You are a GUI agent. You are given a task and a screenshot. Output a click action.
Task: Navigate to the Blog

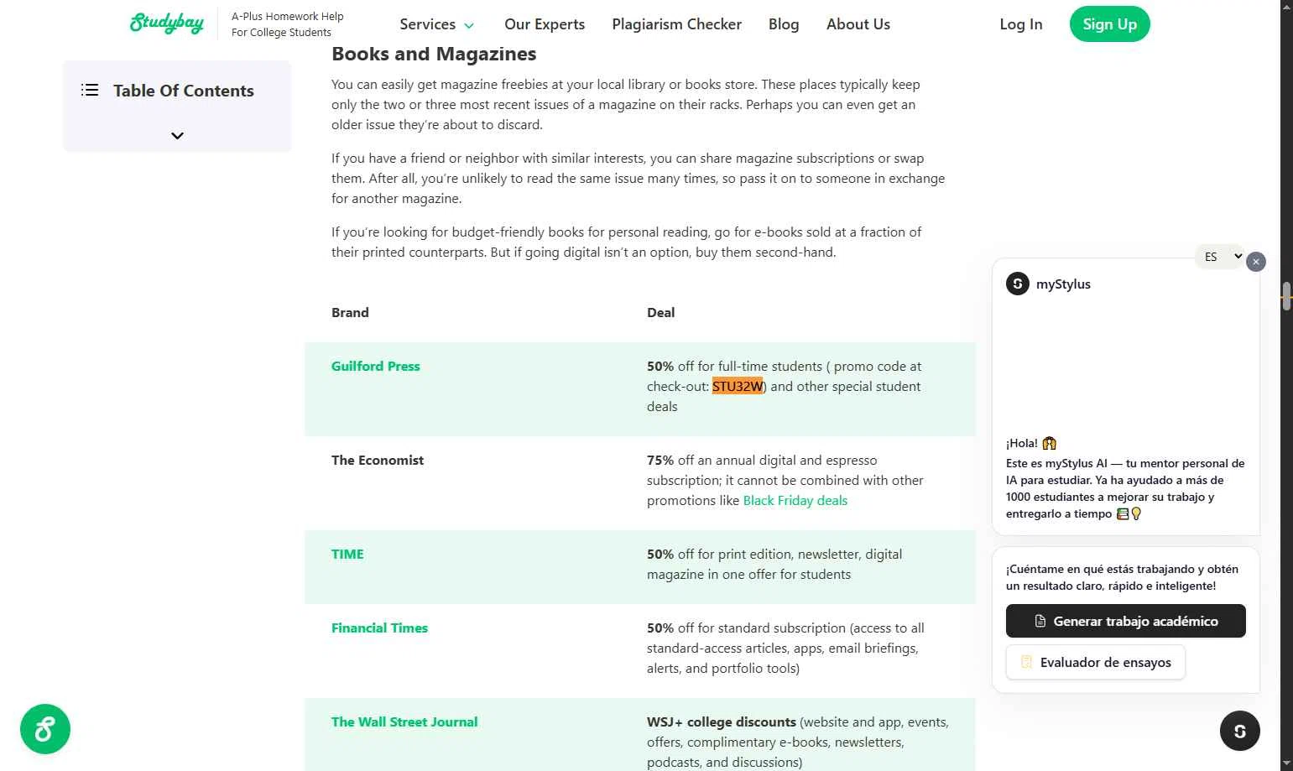(784, 24)
